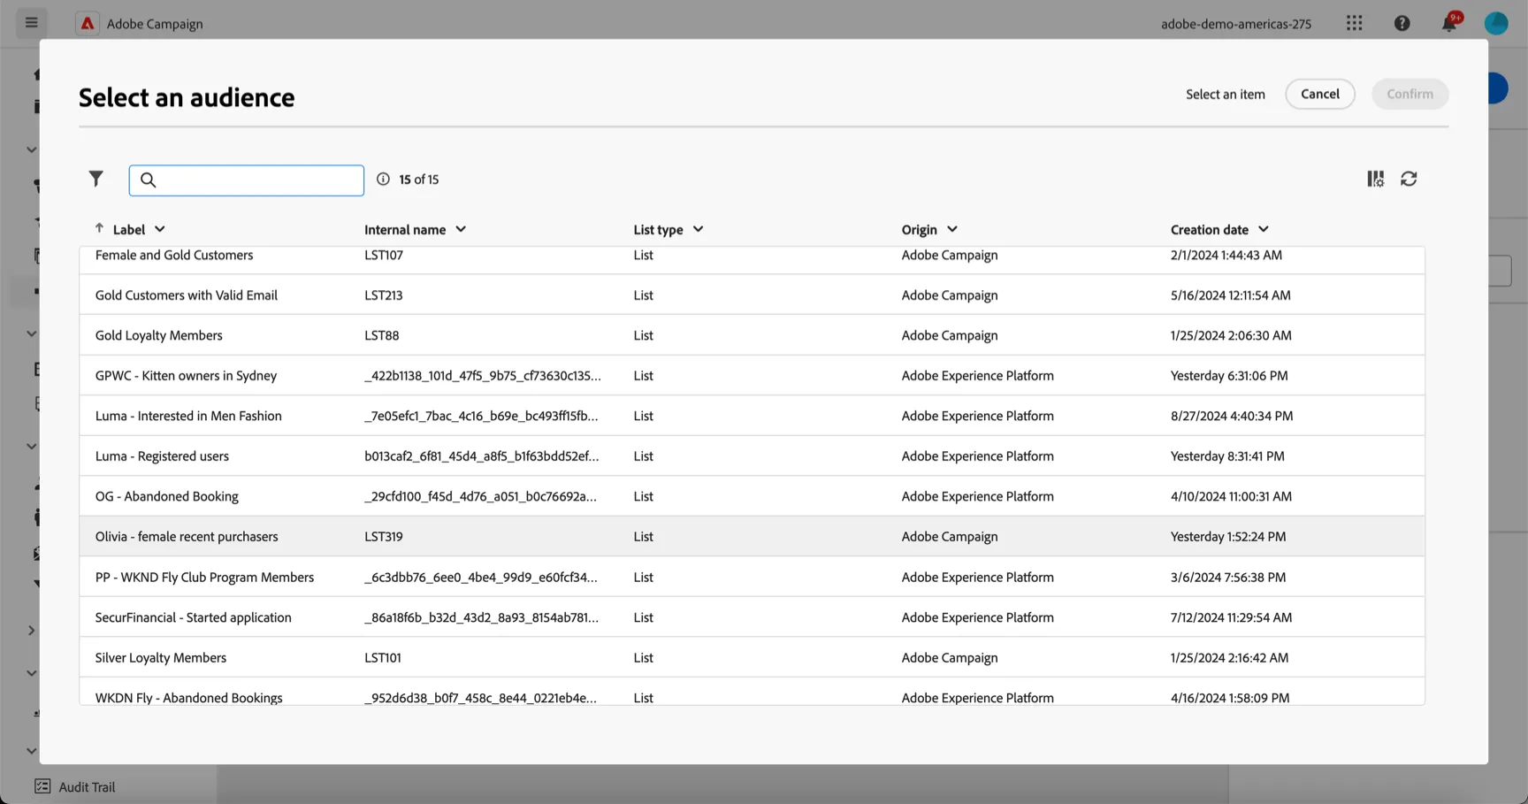Open the filter panel funnel icon

[95, 180]
